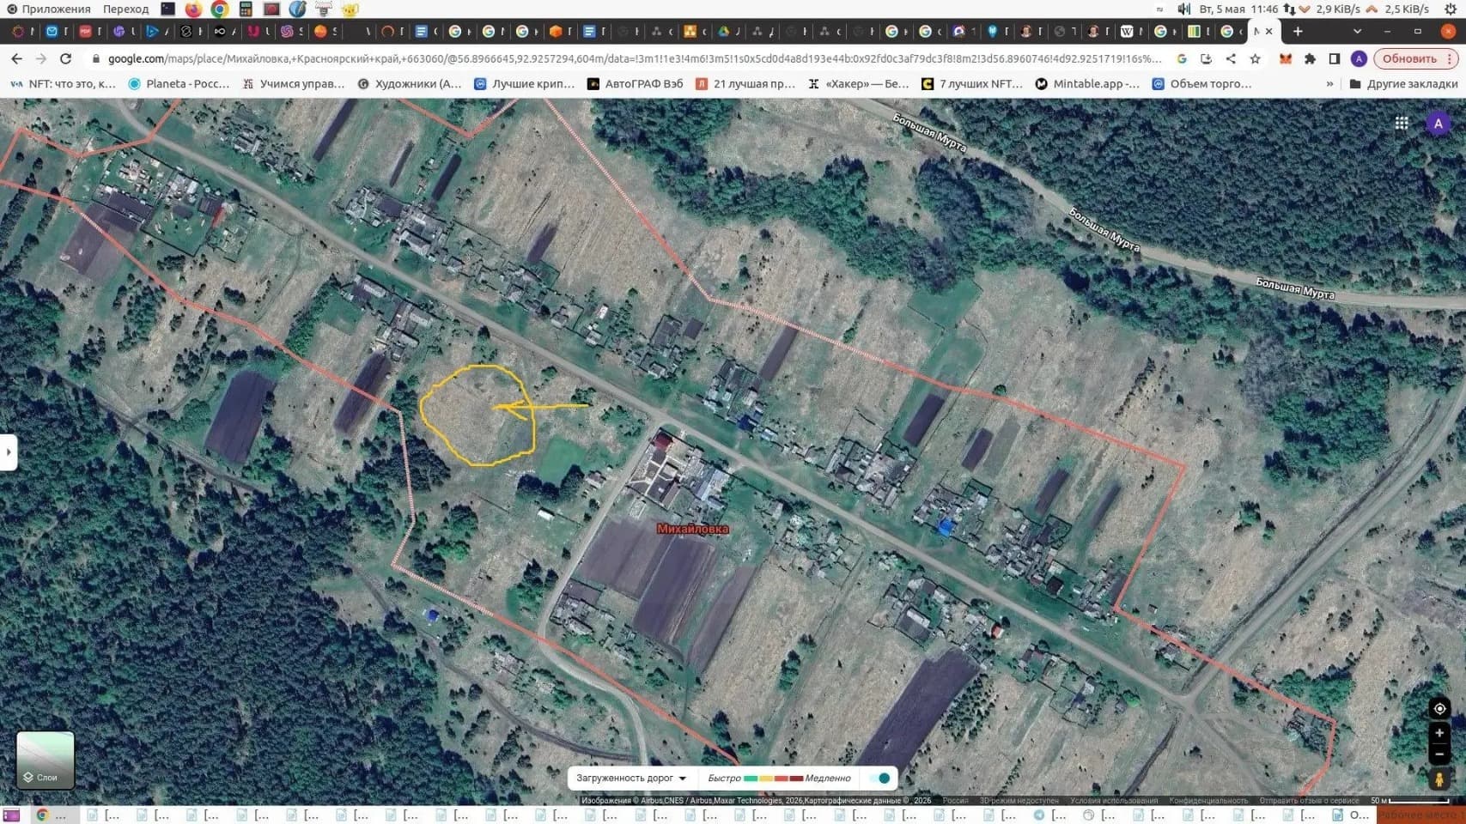Open the Google account avatar on map
Screen dimensions: 1466x824
point(1438,124)
